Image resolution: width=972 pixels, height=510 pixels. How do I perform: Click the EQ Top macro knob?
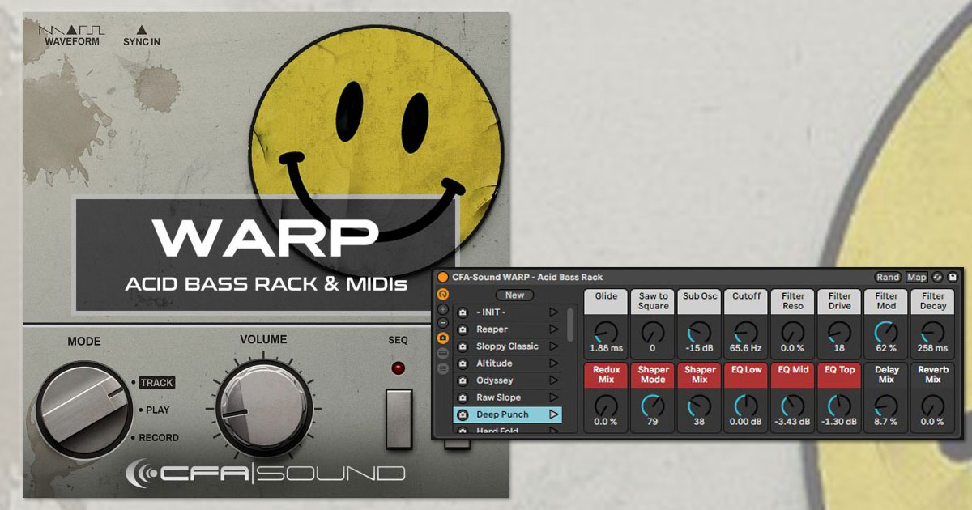[840, 406]
